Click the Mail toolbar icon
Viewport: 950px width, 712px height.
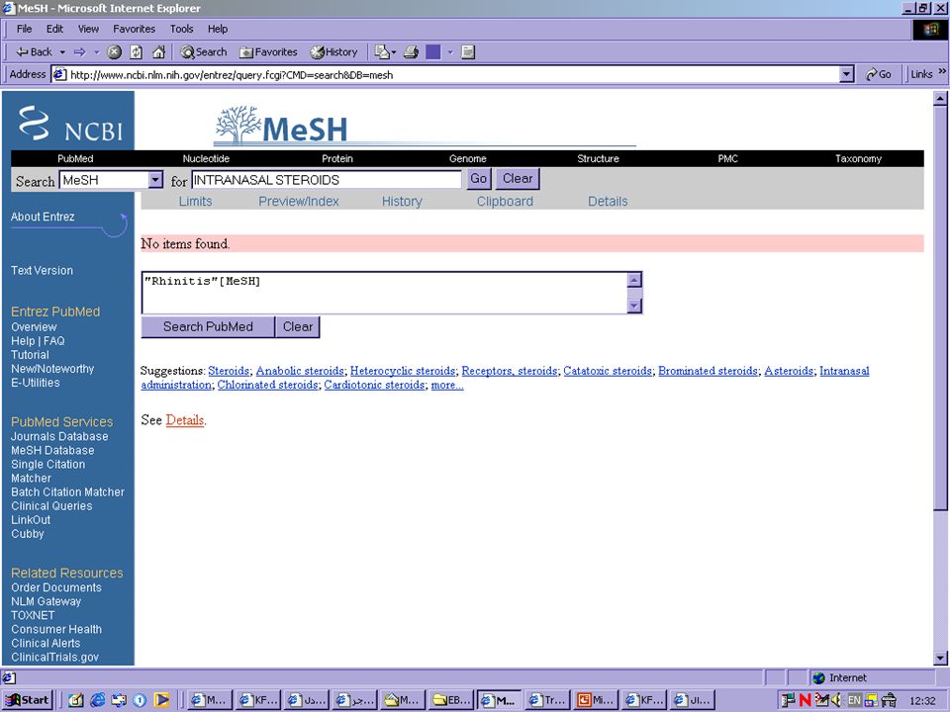coord(382,52)
